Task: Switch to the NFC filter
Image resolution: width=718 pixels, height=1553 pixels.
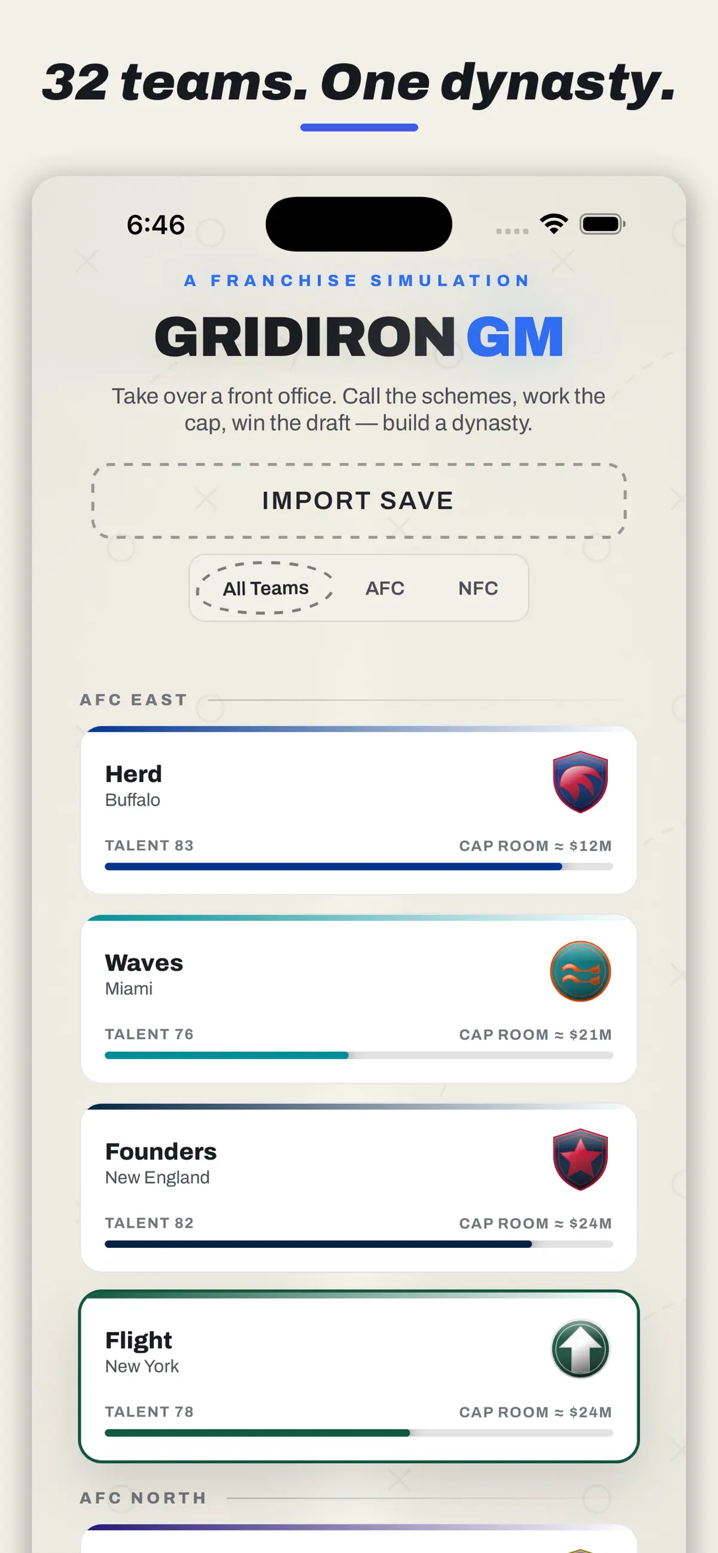Action: click(478, 588)
